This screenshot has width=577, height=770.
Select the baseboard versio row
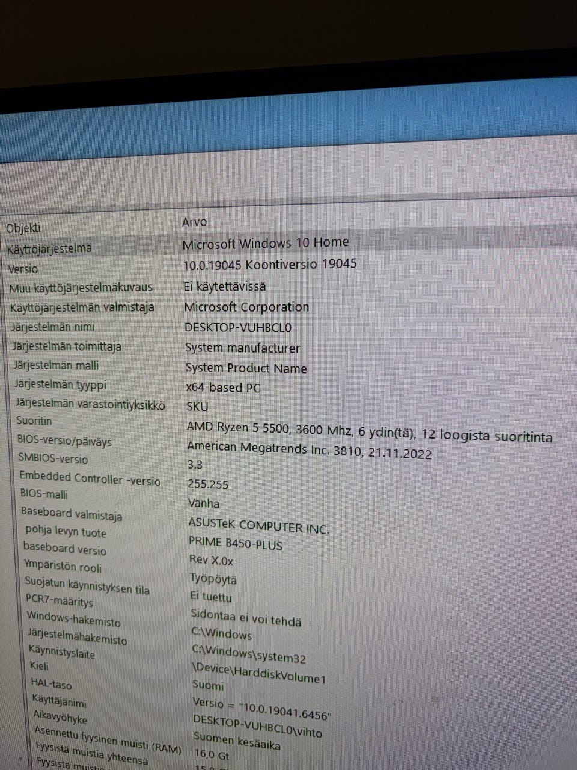[64, 548]
